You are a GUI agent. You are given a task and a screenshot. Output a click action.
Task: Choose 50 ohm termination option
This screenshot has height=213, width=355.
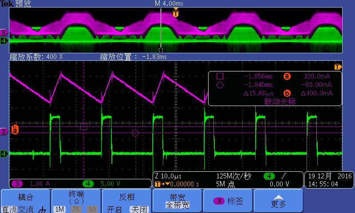92,209
